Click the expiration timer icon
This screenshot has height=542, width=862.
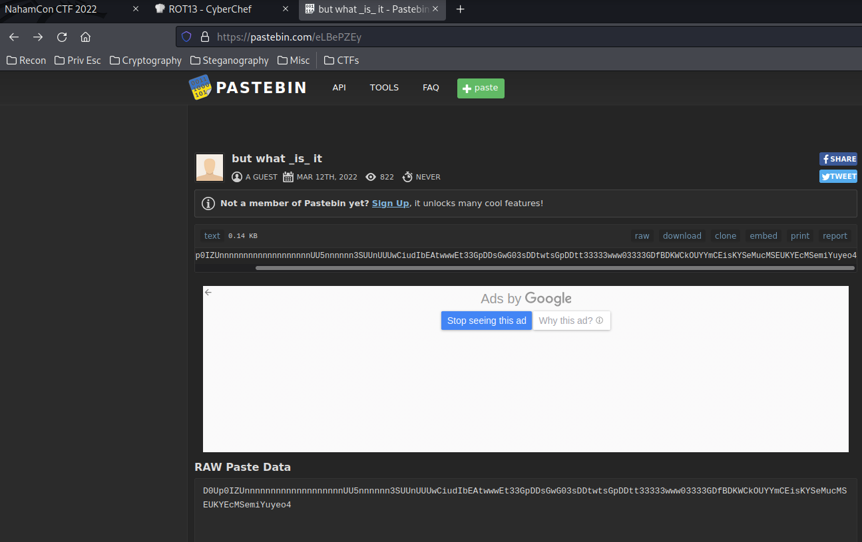point(407,177)
